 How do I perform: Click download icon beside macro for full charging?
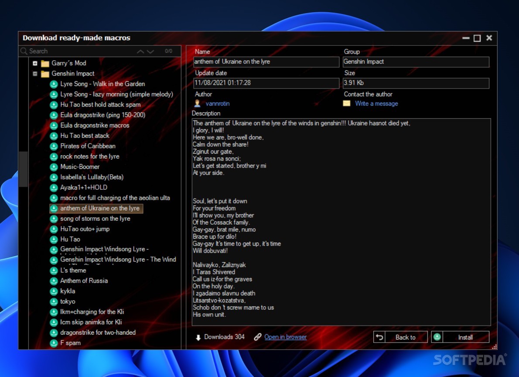click(x=54, y=198)
